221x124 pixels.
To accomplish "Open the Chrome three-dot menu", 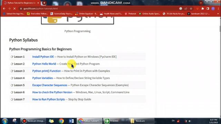I will point(218,9).
